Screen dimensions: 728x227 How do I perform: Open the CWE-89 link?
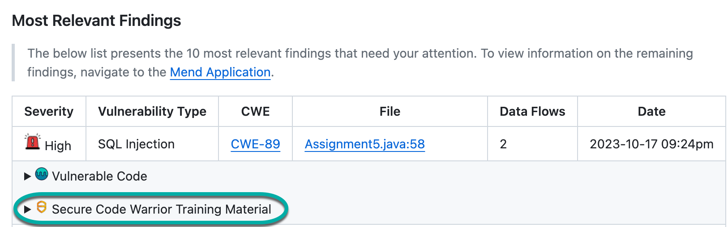255,144
